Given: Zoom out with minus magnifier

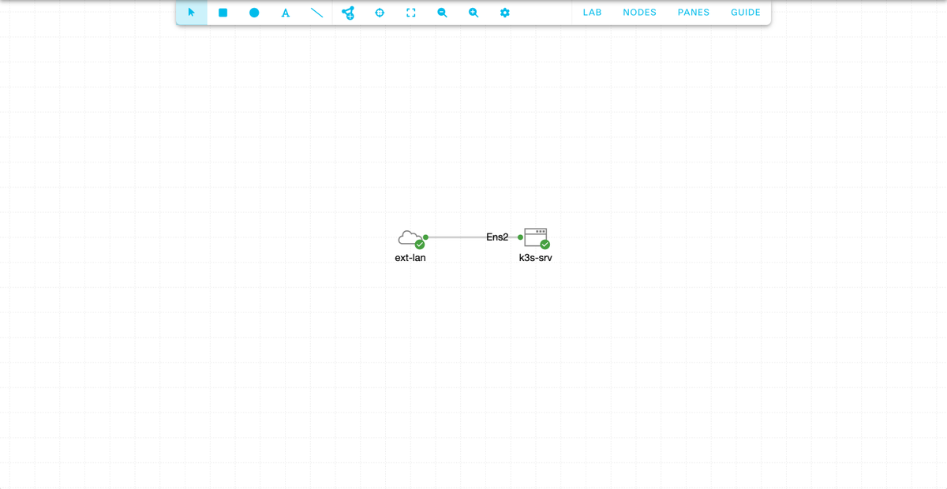Looking at the screenshot, I should [442, 13].
